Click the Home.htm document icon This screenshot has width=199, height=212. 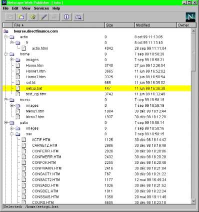click(x=18, y=65)
